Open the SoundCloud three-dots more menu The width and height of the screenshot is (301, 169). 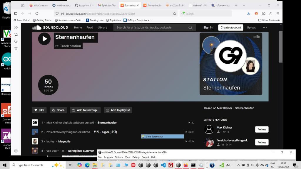pos(265,28)
